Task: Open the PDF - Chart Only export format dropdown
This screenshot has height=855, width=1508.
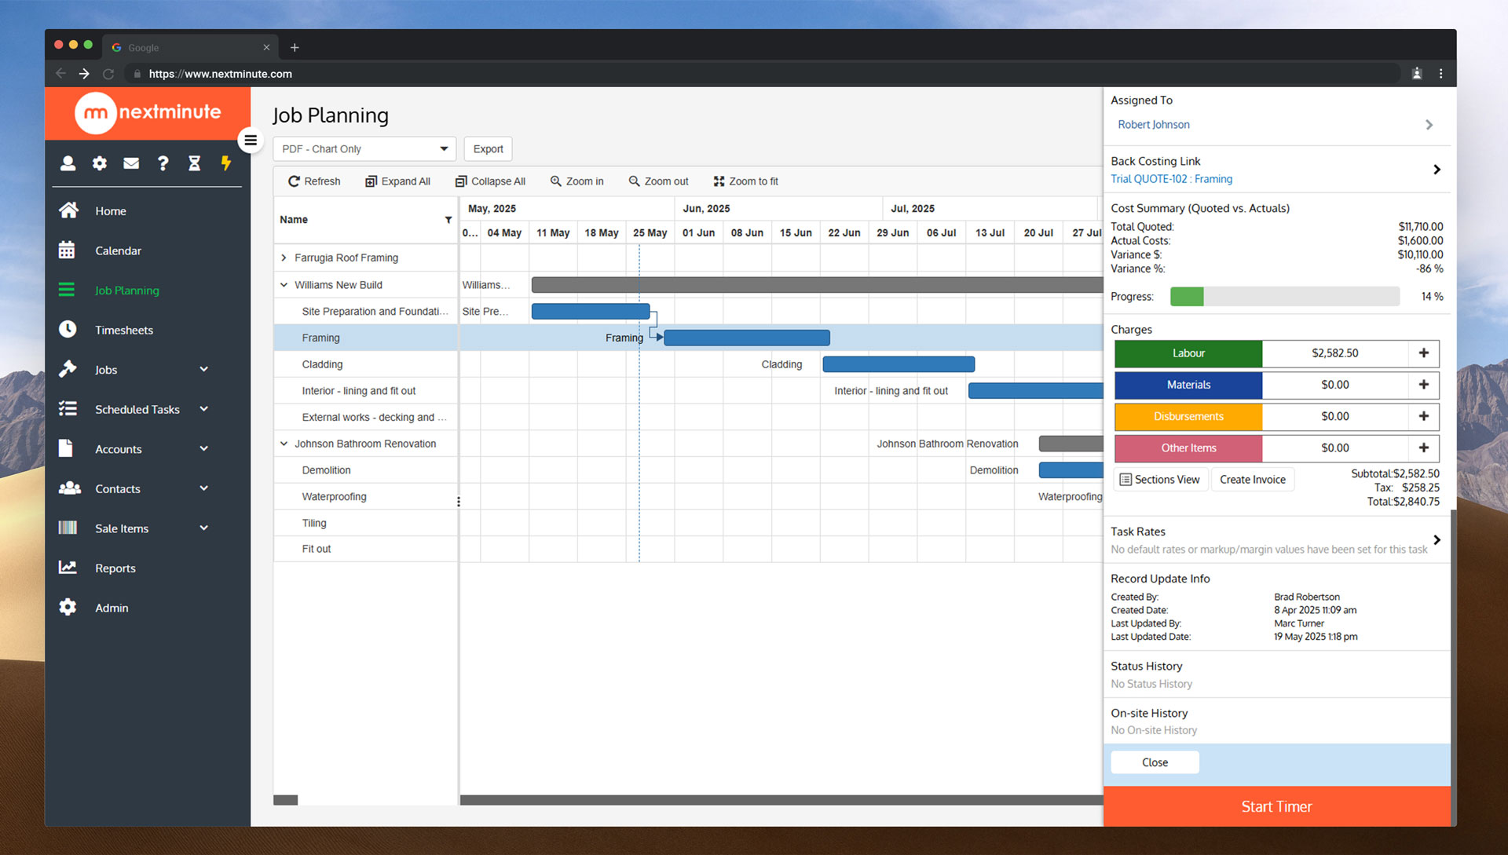Action: 364,148
